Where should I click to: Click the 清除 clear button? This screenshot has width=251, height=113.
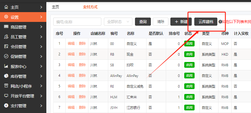(x=161, y=22)
